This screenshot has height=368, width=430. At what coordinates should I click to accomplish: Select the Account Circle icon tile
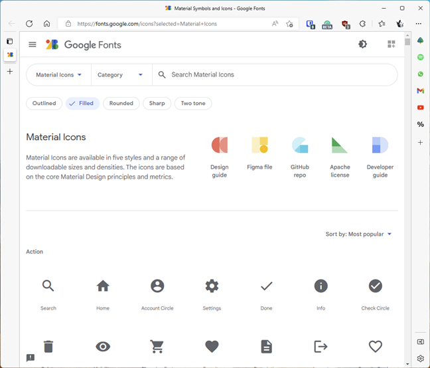pyautogui.click(x=157, y=295)
